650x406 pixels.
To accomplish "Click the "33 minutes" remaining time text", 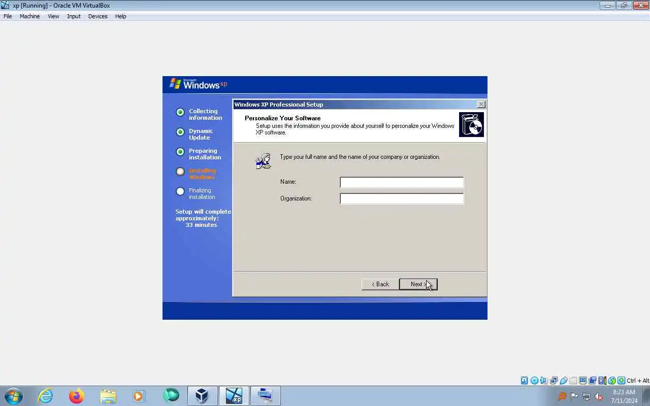I will pyautogui.click(x=201, y=225).
